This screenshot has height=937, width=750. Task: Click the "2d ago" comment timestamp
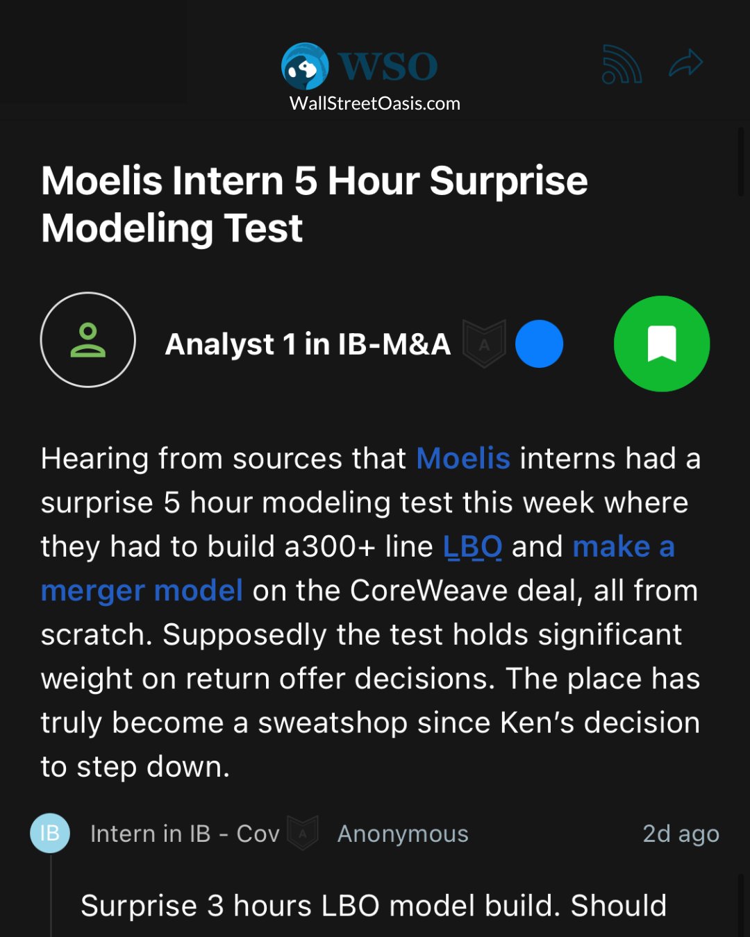click(x=681, y=834)
